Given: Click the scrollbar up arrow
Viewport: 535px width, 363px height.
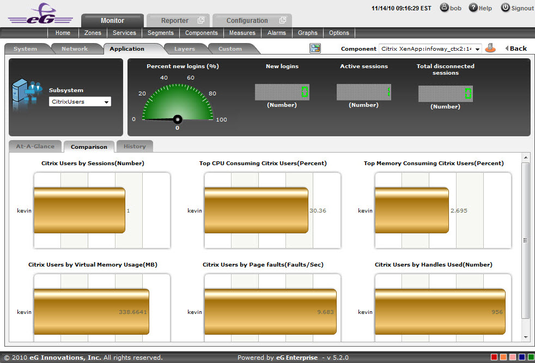Looking at the screenshot, I should coord(525,158).
